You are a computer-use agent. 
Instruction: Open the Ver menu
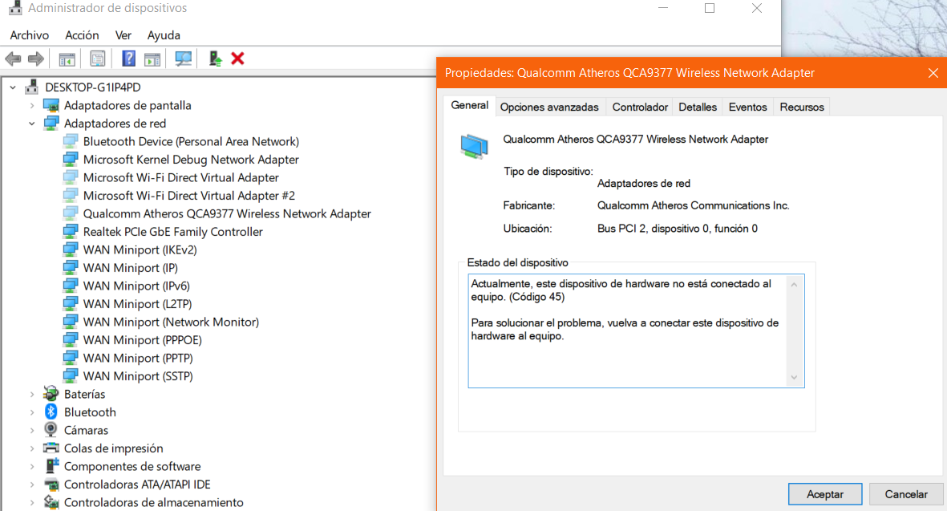[123, 35]
